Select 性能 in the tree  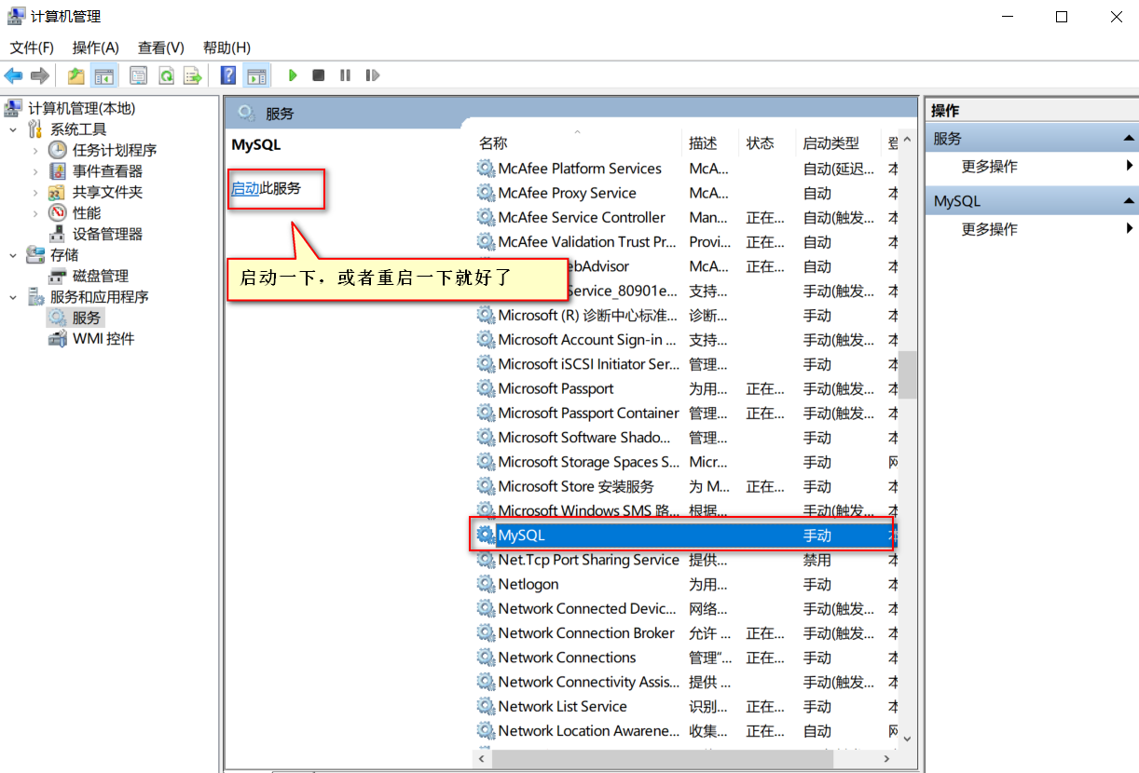(87, 213)
